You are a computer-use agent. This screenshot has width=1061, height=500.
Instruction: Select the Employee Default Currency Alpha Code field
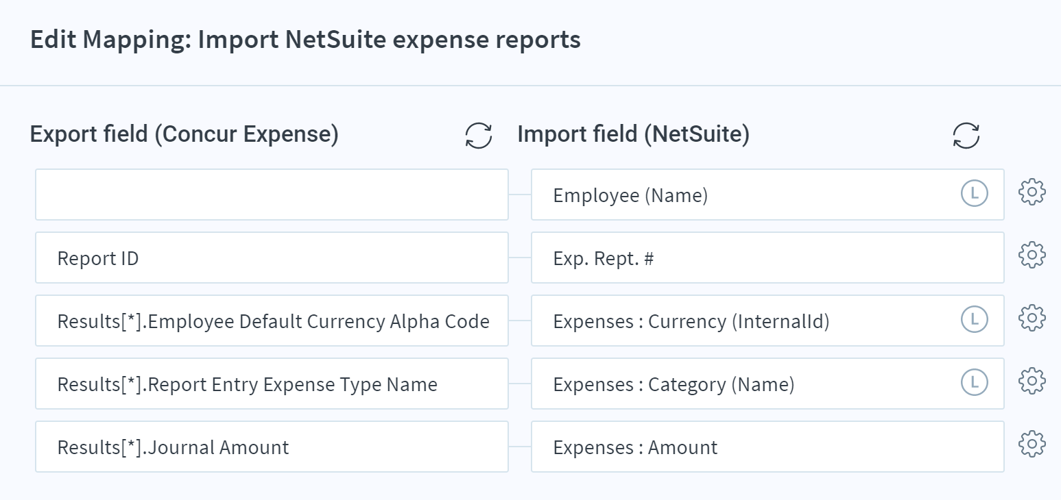272,321
